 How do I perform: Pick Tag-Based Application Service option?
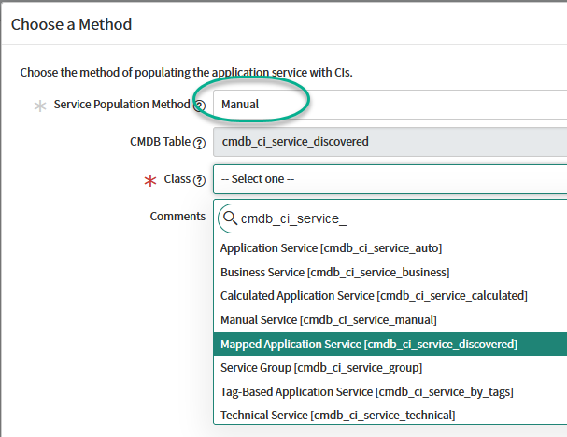click(367, 391)
